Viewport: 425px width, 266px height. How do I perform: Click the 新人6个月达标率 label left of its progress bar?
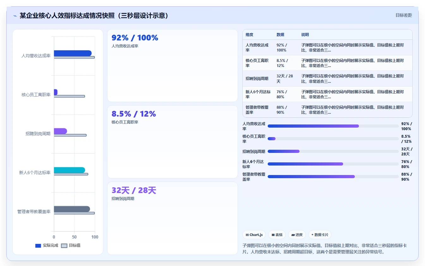[x=254, y=164]
